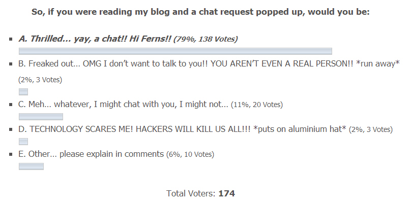Click the small result bar for option B

pyautogui.click(x=23, y=92)
